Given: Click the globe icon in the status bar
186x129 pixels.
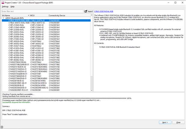Looking at the screenshot, I should tap(2, 127).
